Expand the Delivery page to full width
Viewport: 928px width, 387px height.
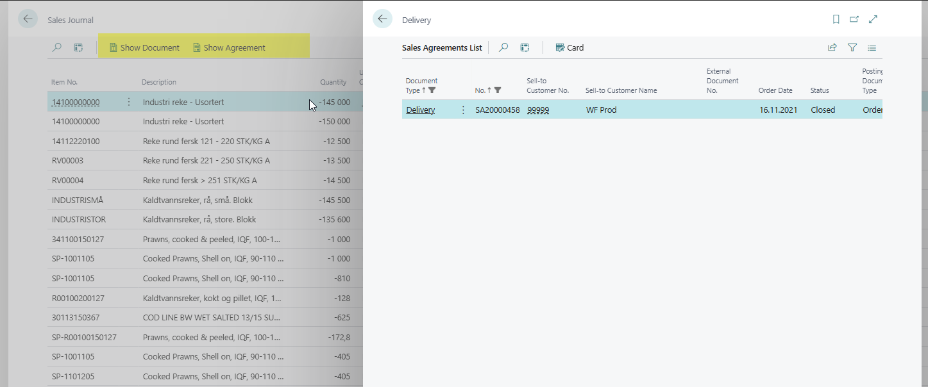tap(873, 19)
